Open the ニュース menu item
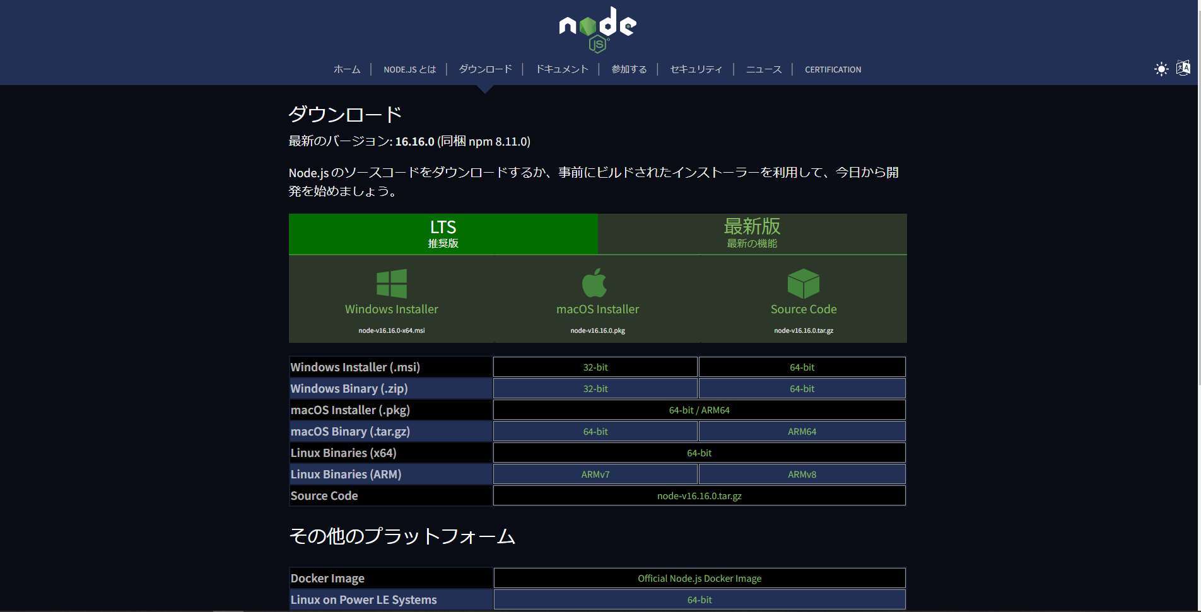This screenshot has width=1201, height=612. [x=764, y=69]
